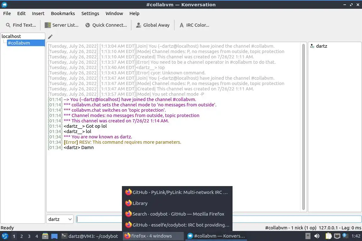The width and height of the screenshot is (362, 241).
Task: Open the Edit menu
Action: pyautogui.click(x=21, y=13)
